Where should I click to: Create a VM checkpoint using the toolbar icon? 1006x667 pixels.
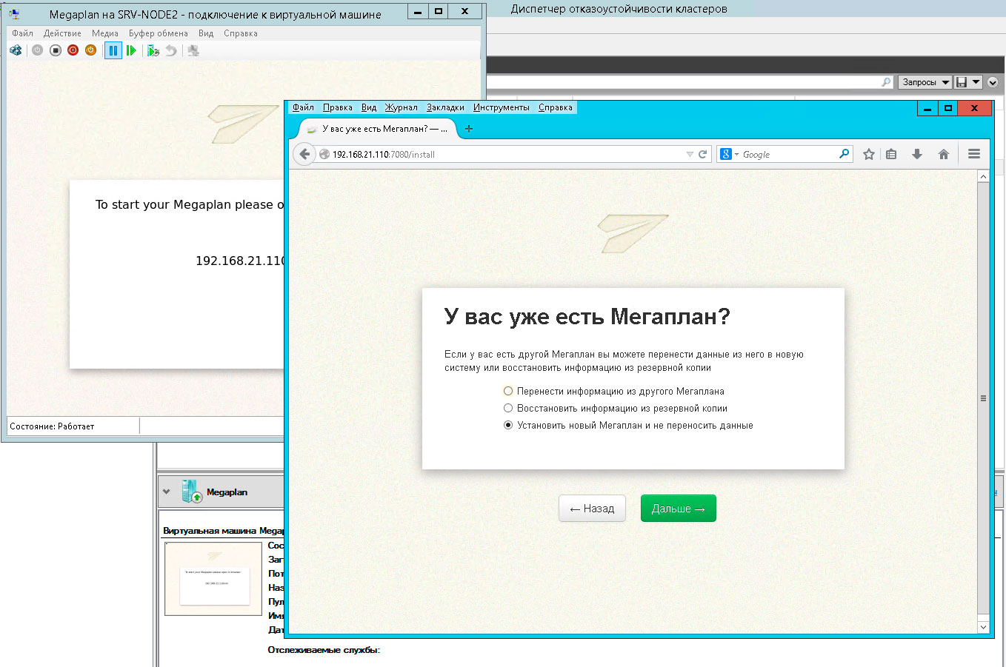point(153,50)
